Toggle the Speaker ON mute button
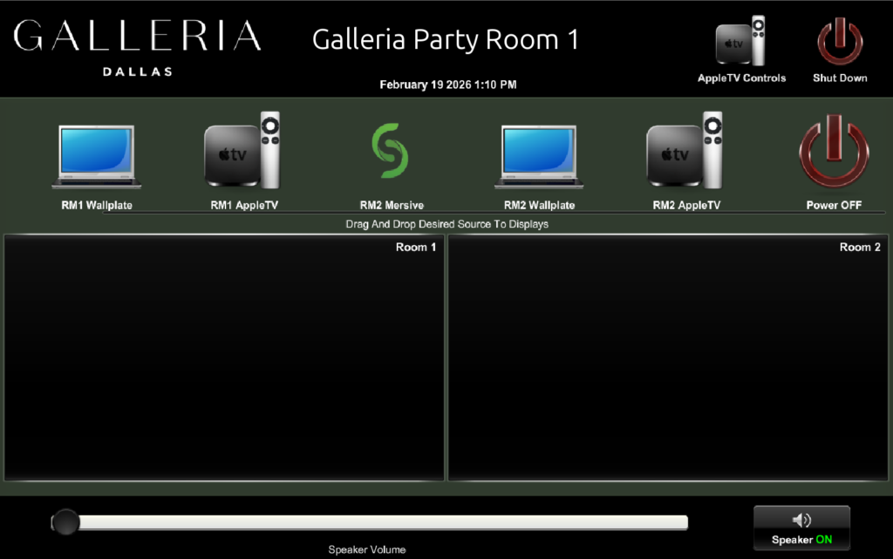 point(801,528)
